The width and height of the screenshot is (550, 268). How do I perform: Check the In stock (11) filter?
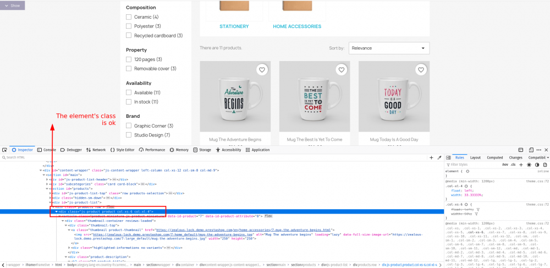pos(129,102)
